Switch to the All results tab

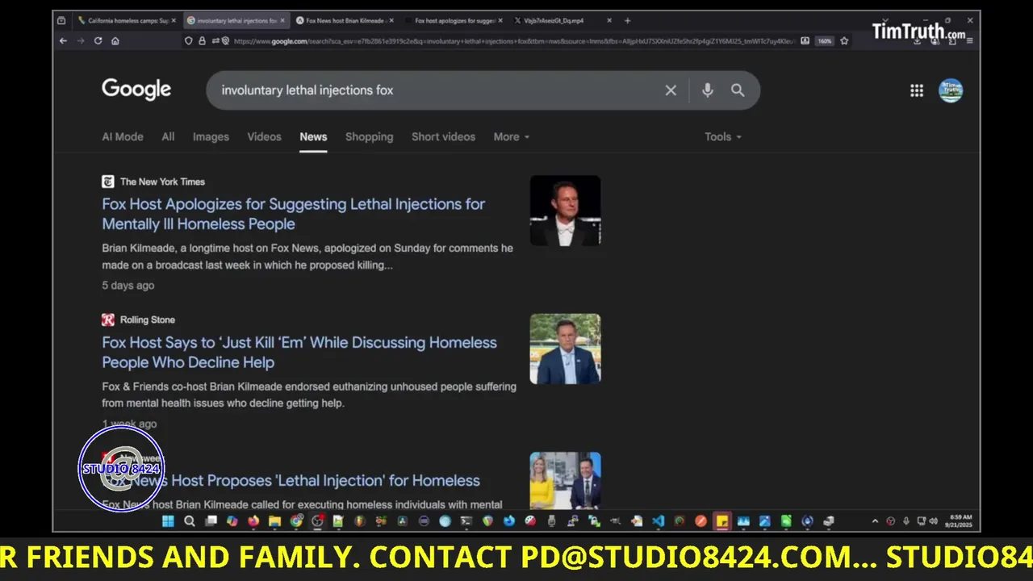coord(168,137)
